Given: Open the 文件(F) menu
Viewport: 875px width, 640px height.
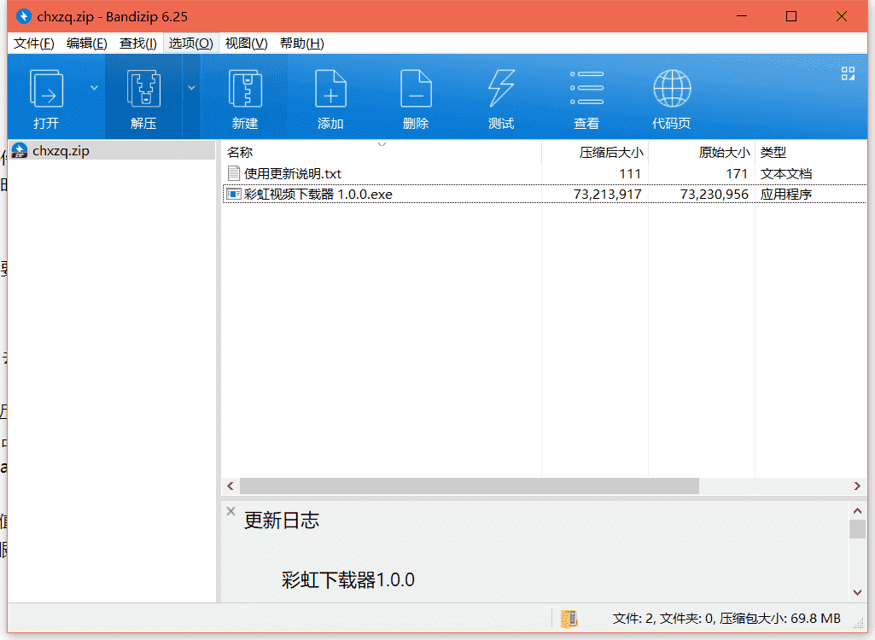Looking at the screenshot, I should click(34, 44).
